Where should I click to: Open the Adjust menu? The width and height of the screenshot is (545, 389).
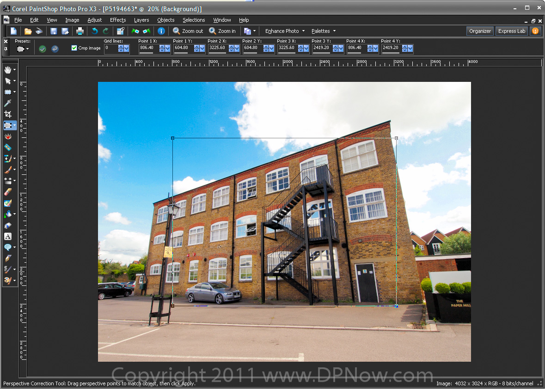(95, 20)
